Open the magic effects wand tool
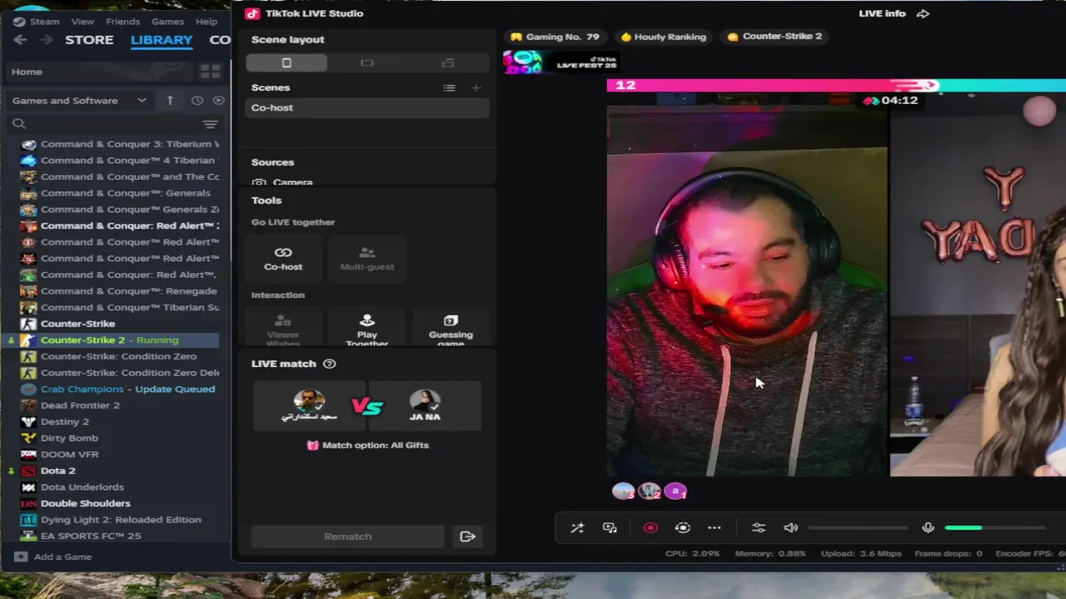This screenshot has width=1066, height=599. pyautogui.click(x=577, y=527)
